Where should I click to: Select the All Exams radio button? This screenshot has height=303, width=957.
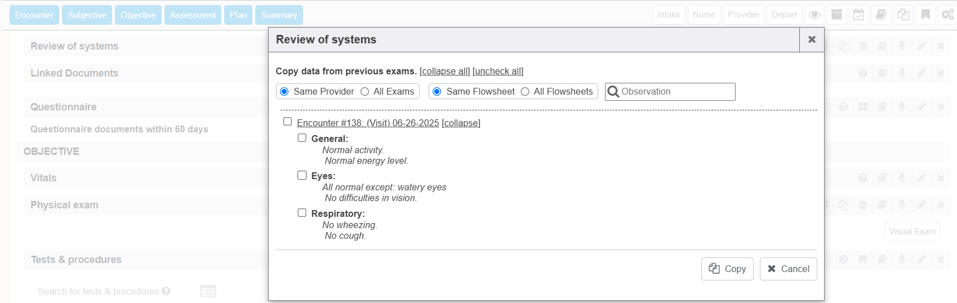[x=365, y=92]
